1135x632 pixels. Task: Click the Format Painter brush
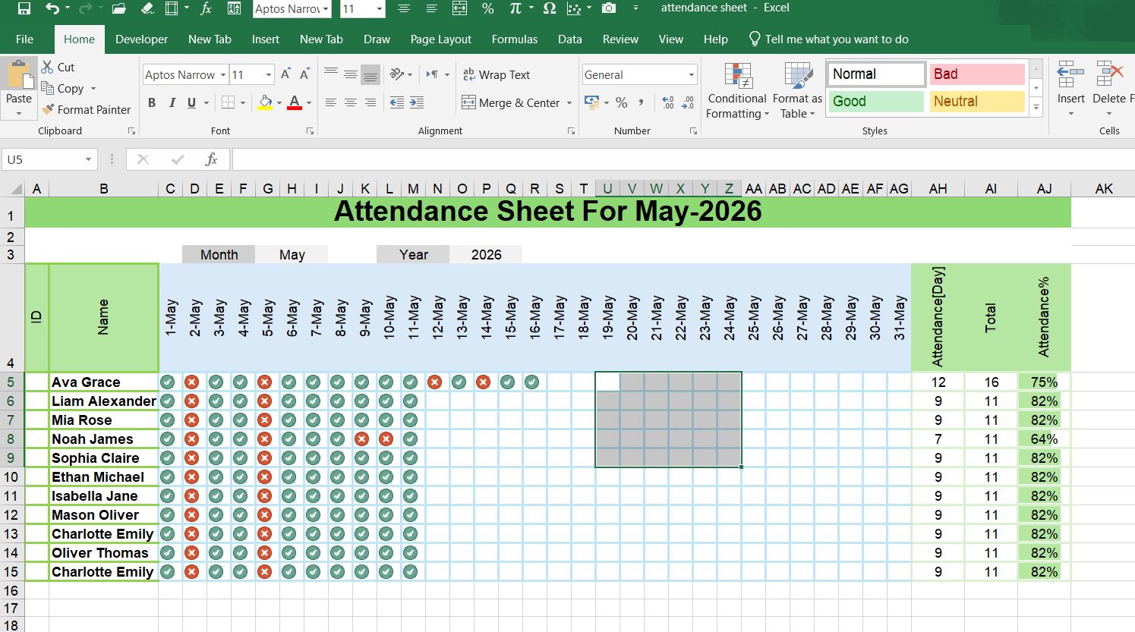48,109
